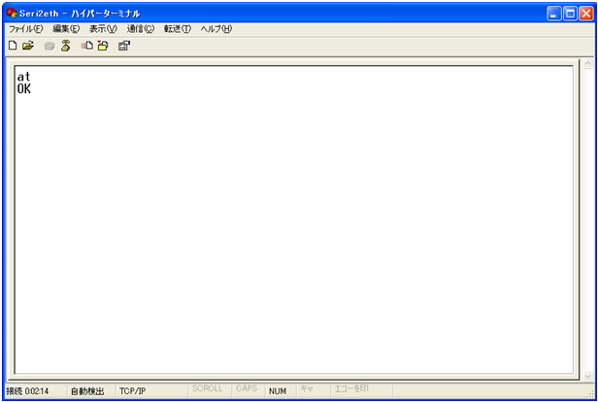Image resolution: width=598 pixels, height=402 pixels.
Task: Click the vertical scrollbar down arrow
Action: pos(587,377)
